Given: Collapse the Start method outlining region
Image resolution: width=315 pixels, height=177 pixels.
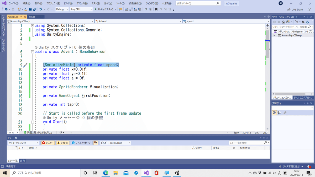Looking at the screenshot, I should 33,122.
